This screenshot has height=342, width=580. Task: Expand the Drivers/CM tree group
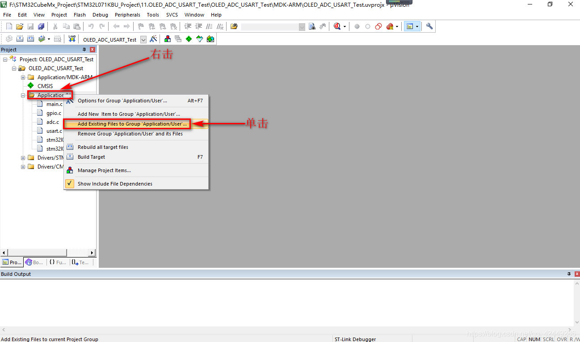click(x=23, y=167)
